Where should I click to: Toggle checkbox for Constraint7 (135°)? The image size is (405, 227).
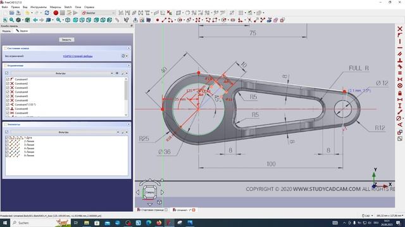[x=8, y=105]
